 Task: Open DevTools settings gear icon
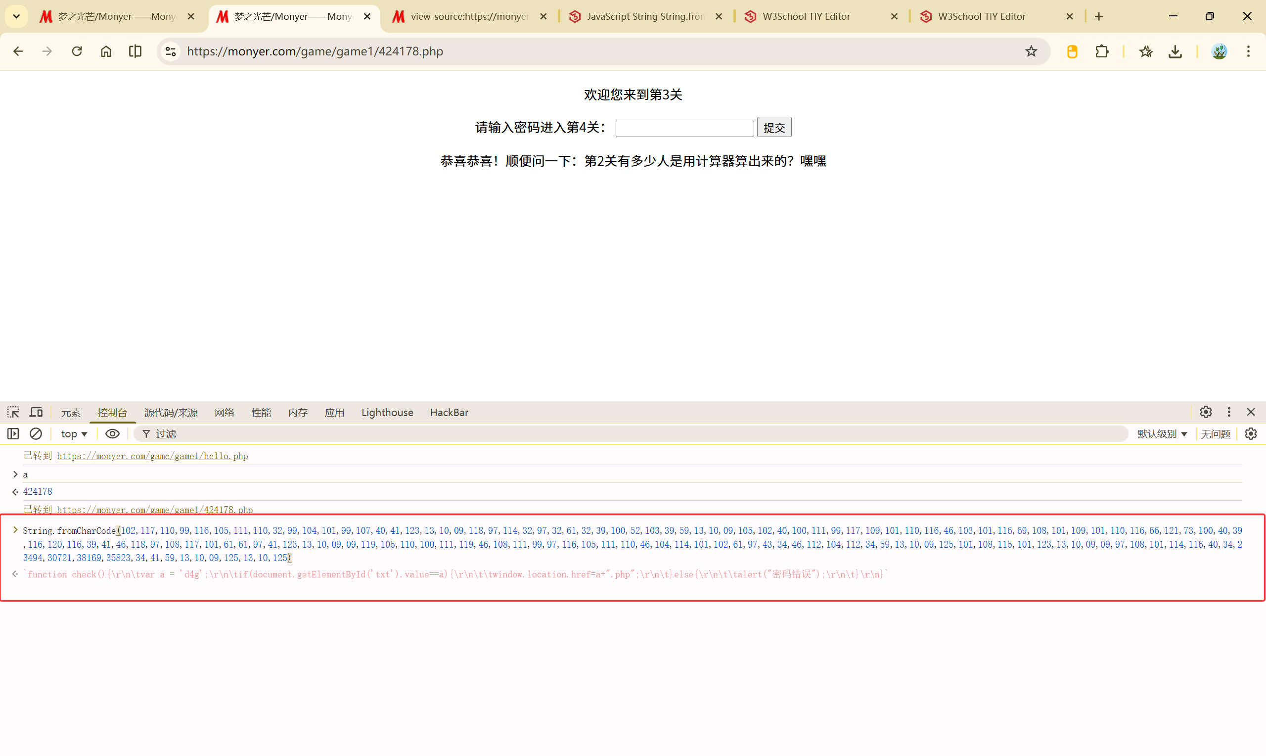pyautogui.click(x=1206, y=412)
